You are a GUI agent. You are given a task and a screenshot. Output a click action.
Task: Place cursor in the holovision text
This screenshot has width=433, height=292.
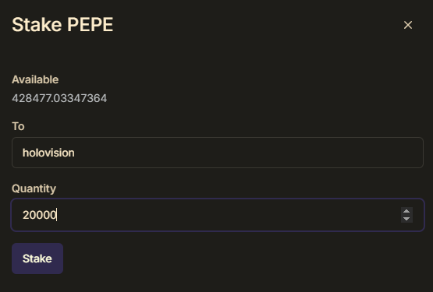(x=48, y=153)
